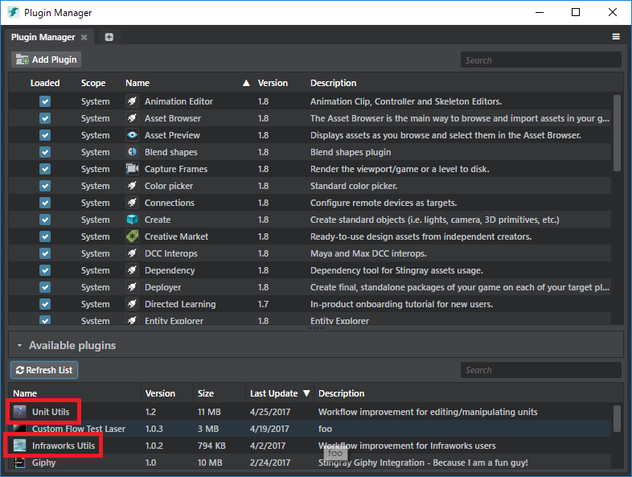Screen dimensions: 632x477
Task: Click the Asset Browser plugin icon
Action: click(132, 118)
